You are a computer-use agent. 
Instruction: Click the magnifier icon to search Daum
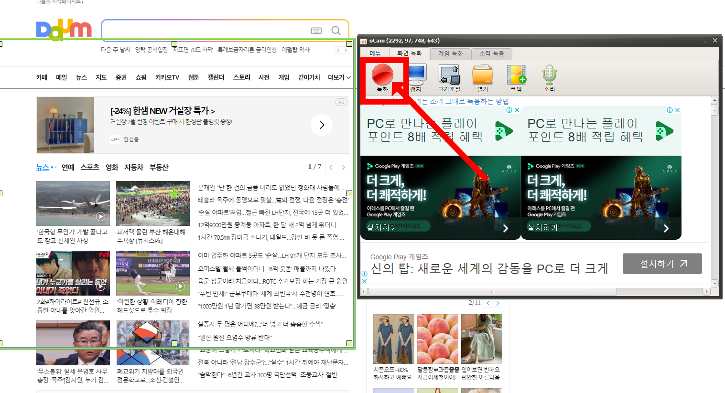pos(335,30)
